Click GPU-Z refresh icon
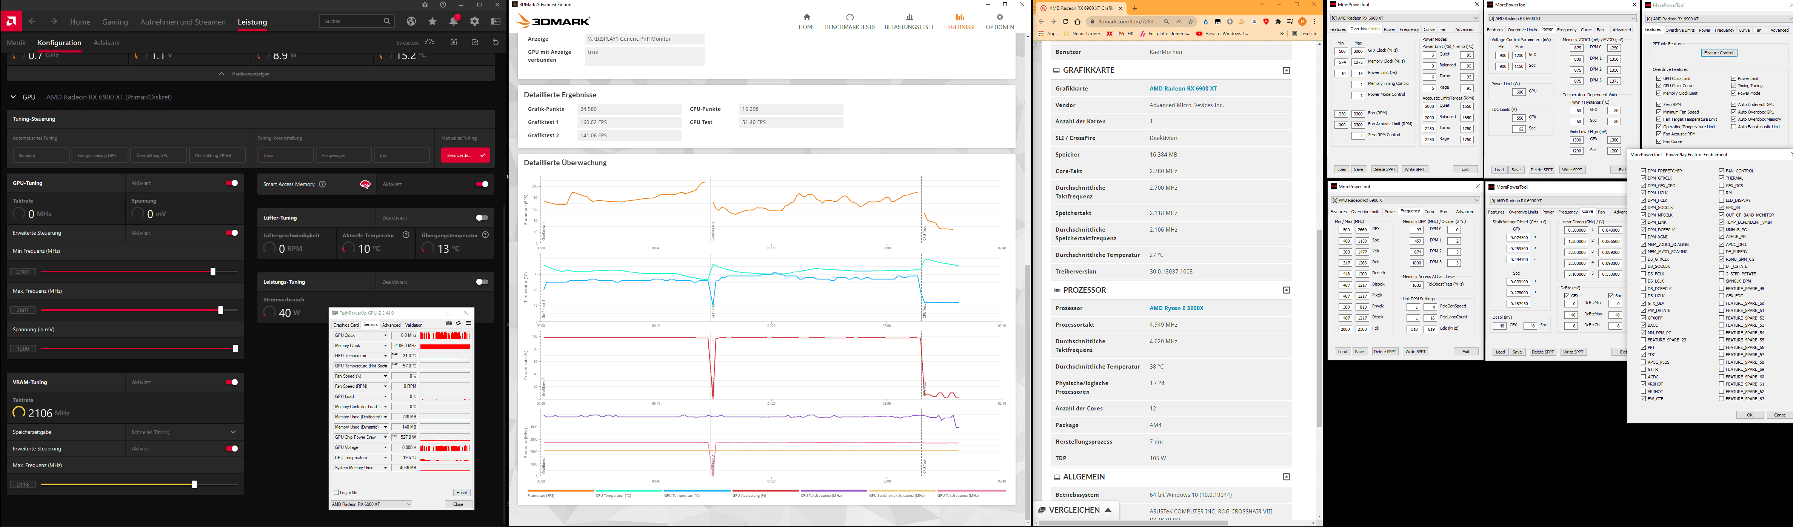The height and width of the screenshot is (527, 1793). [458, 324]
